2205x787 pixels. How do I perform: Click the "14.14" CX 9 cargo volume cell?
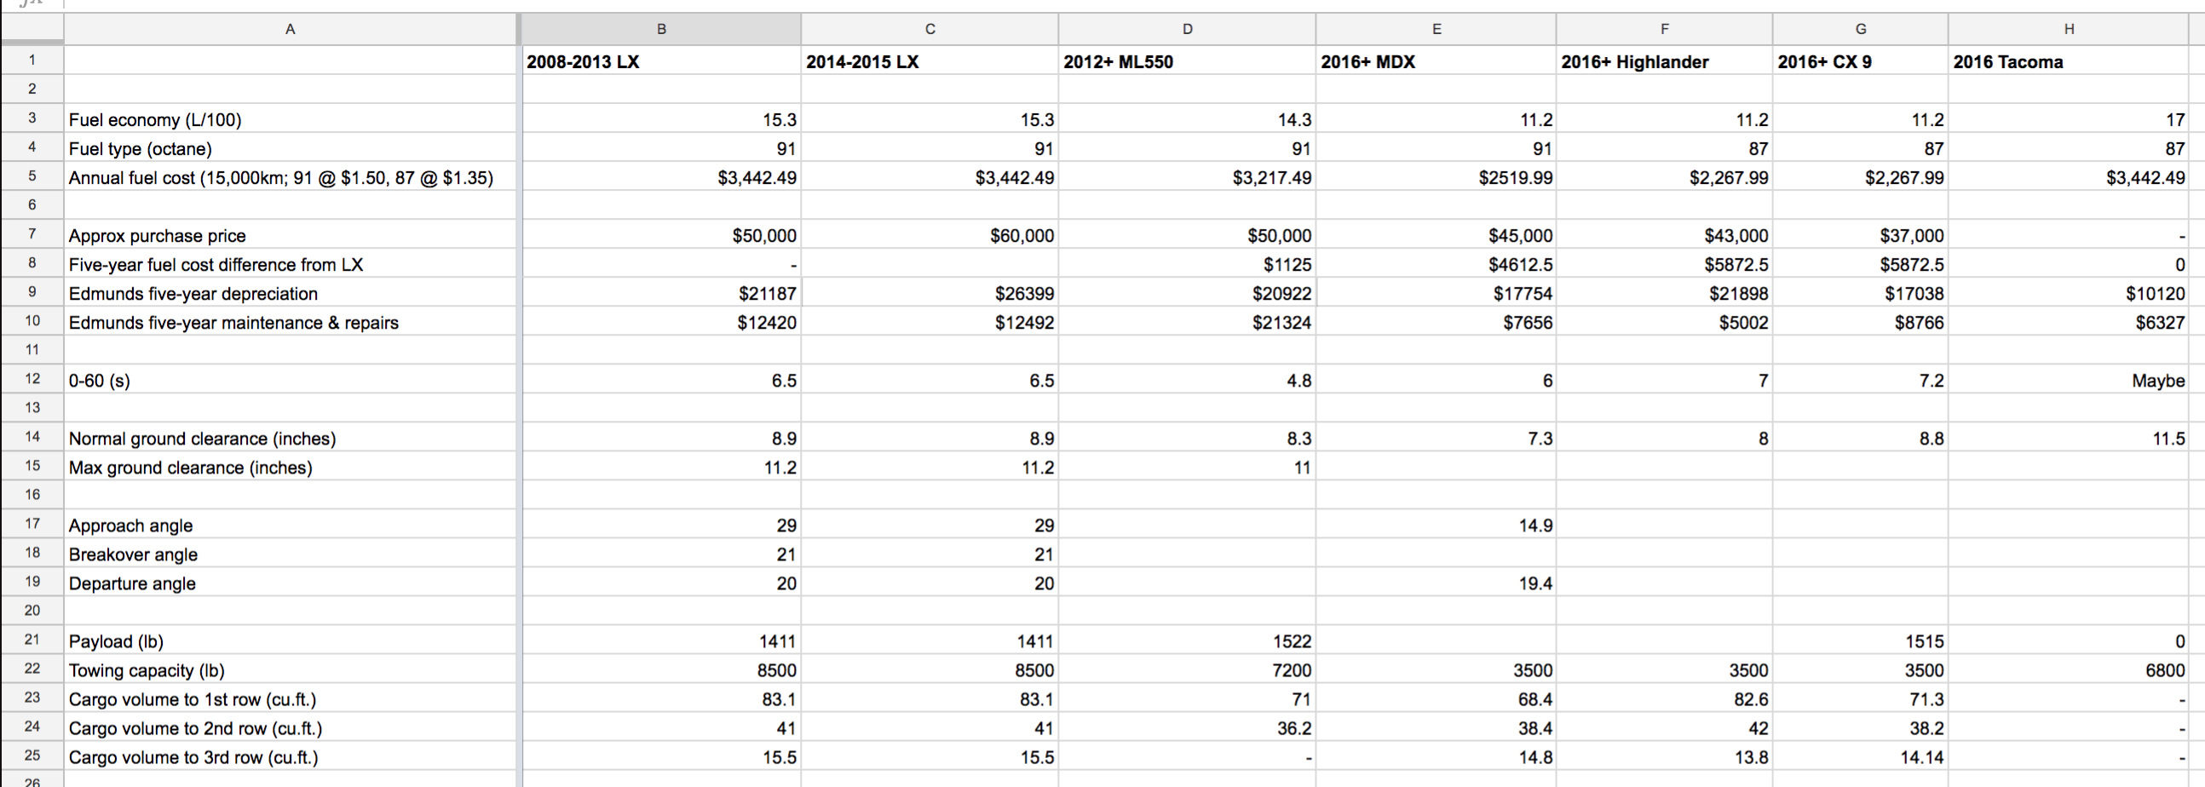(x=1861, y=757)
